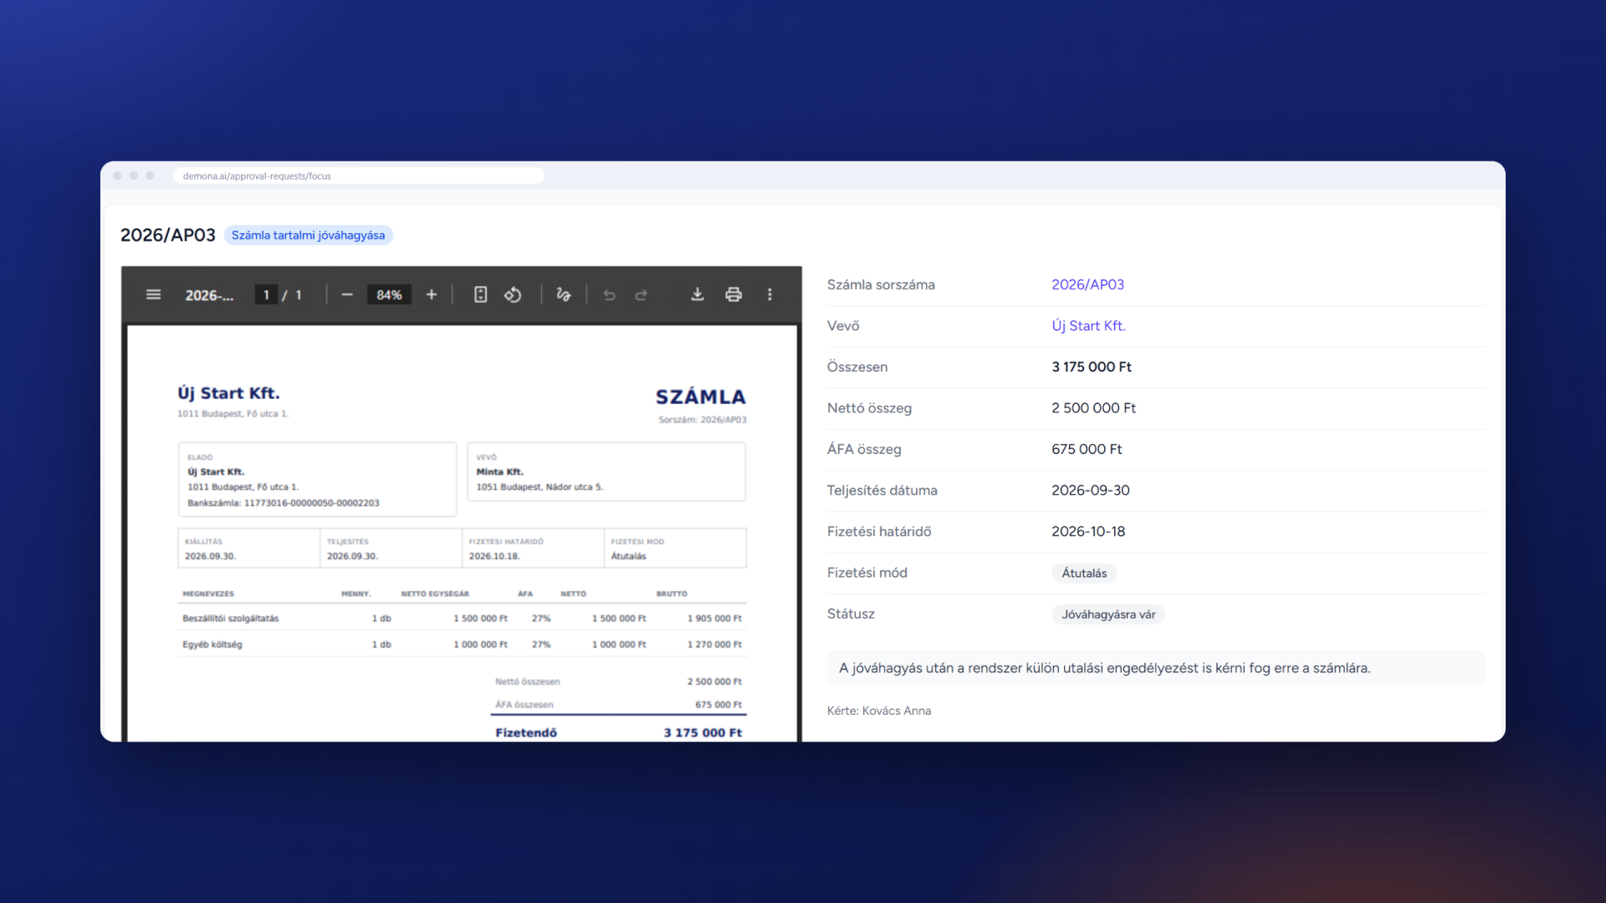Open the PDF viewer sidebar menu

pyautogui.click(x=153, y=294)
